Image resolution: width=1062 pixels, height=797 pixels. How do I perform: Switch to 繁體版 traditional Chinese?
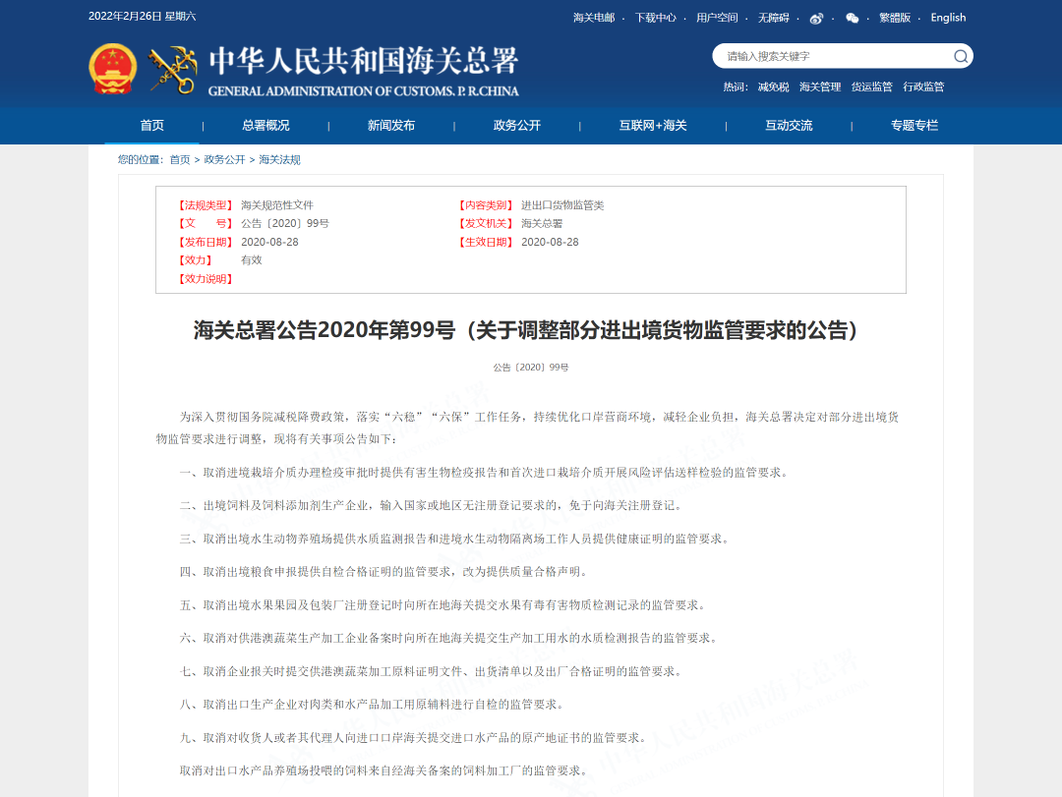(x=895, y=18)
